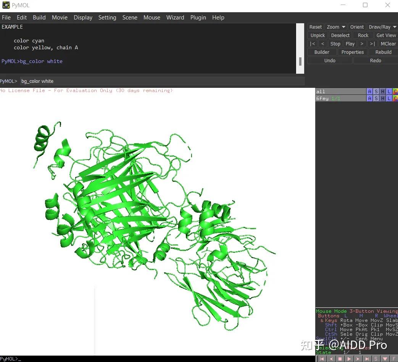Click the >| last frame button

[372, 44]
